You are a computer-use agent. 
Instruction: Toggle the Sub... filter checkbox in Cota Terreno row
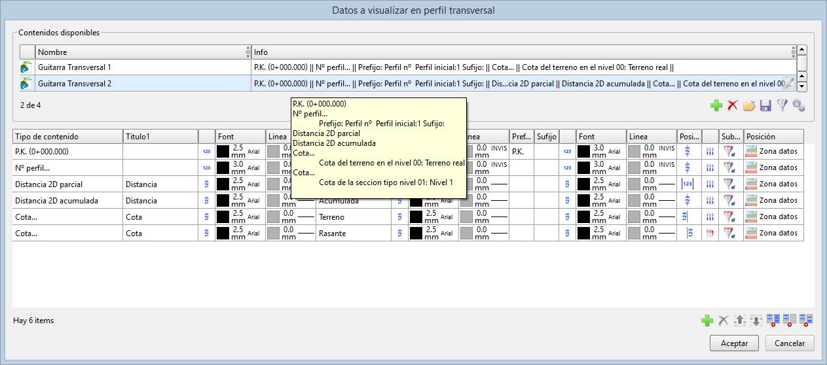coord(730,217)
